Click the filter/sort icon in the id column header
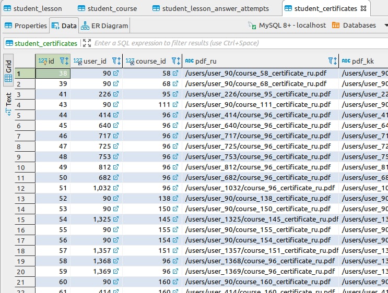This screenshot has width=388, height=293. [63, 61]
